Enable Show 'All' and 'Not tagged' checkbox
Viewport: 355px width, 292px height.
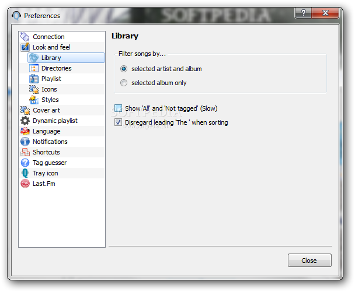[118, 108]
